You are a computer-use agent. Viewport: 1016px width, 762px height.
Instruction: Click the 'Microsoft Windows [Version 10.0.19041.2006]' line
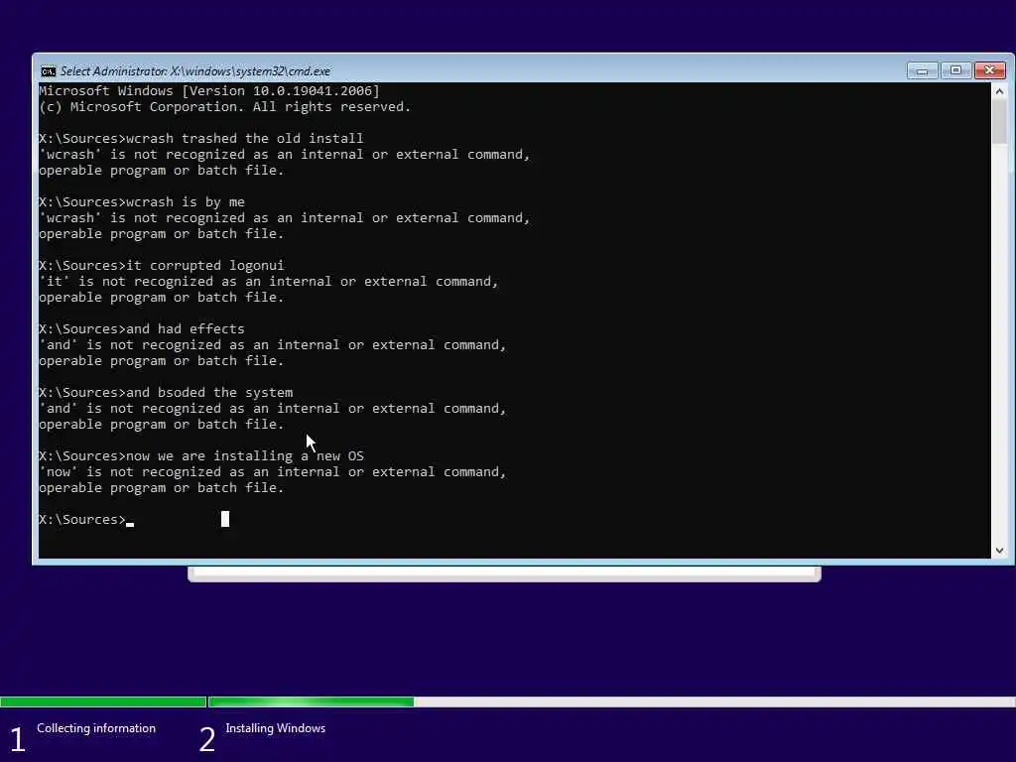209,90
